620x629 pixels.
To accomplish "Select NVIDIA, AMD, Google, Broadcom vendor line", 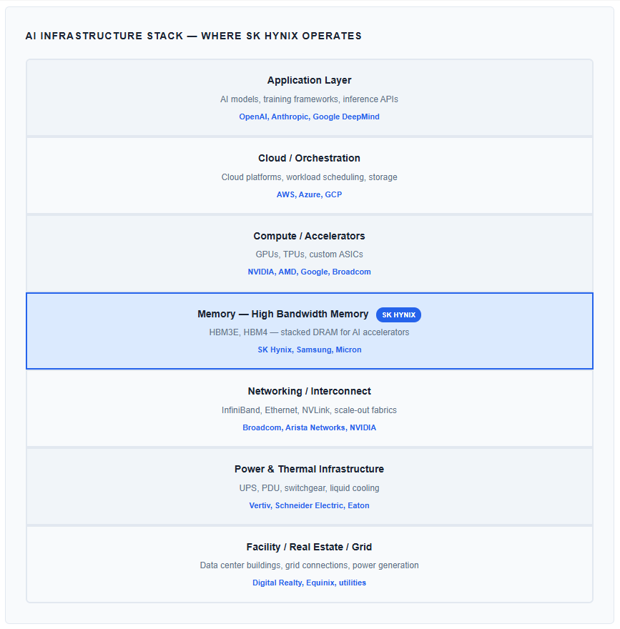I will click(309, 272).
